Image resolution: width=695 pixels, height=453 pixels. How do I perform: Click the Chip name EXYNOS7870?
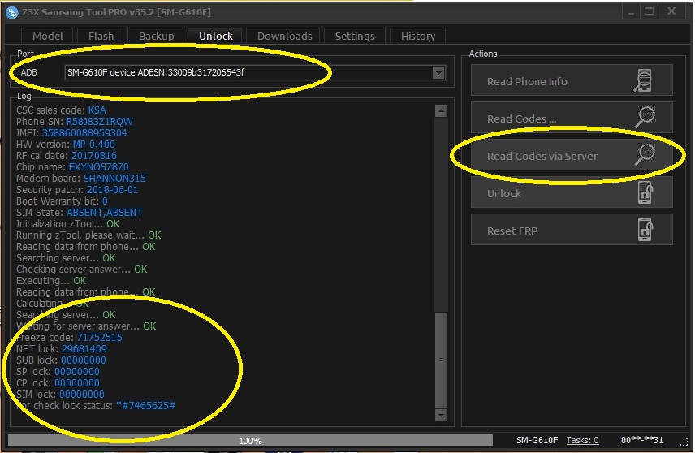[x=99, y=167]
